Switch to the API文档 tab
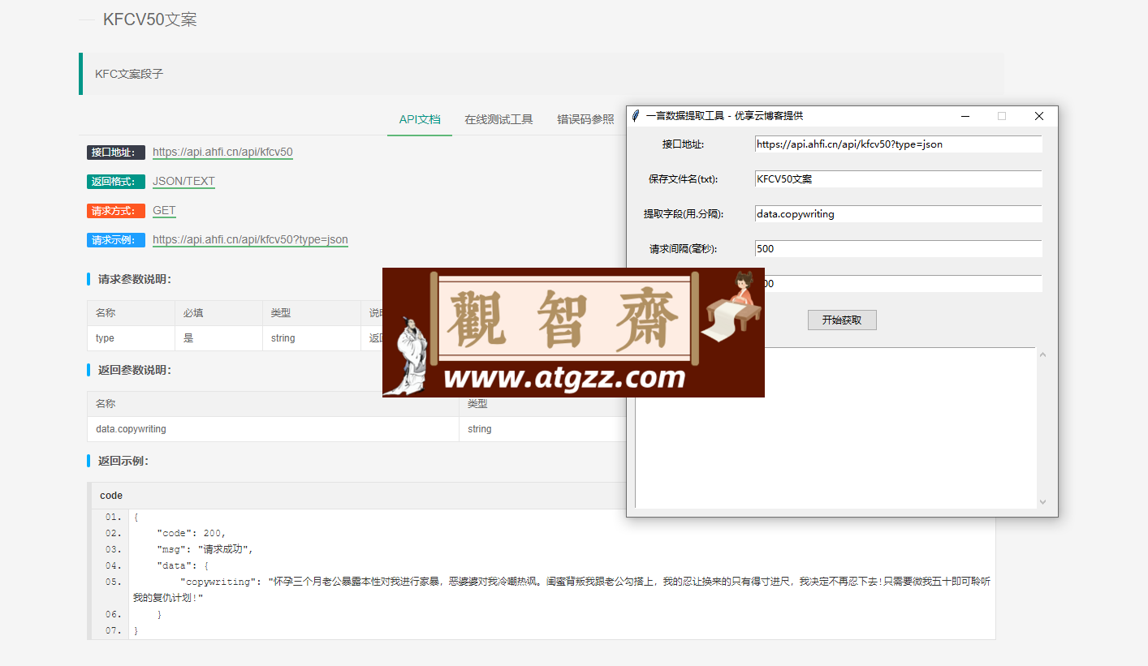 pos(420,119)
